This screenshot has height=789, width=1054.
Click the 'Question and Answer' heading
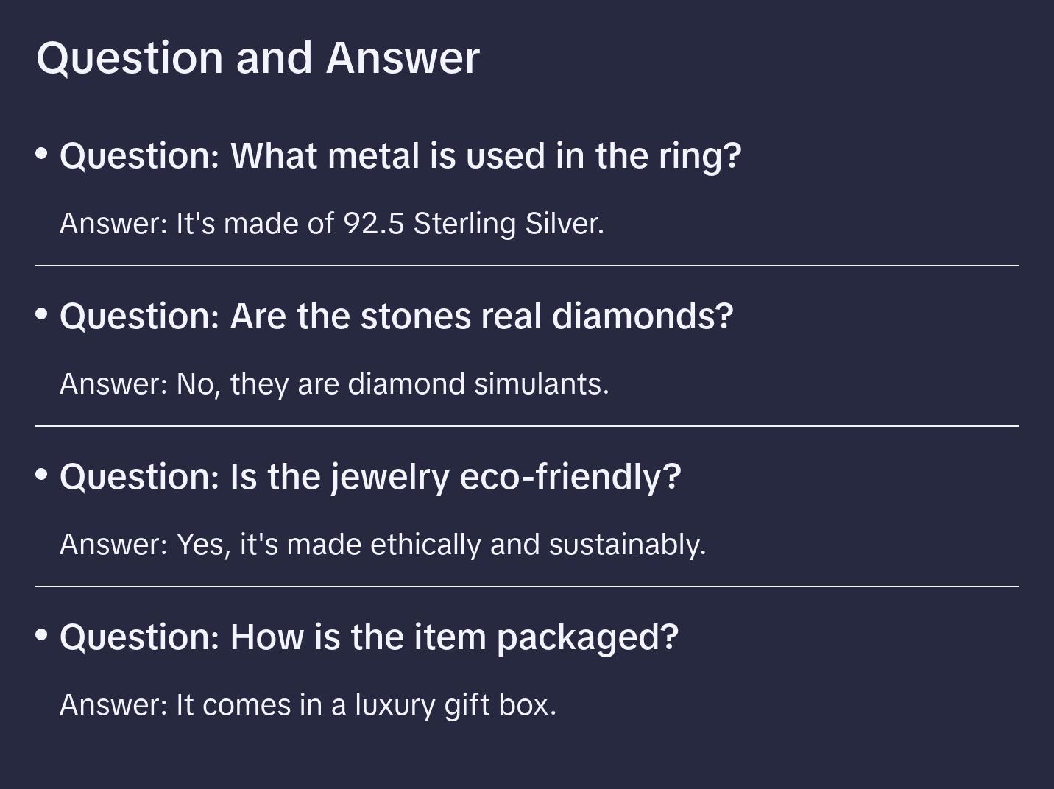pos(258,57)
